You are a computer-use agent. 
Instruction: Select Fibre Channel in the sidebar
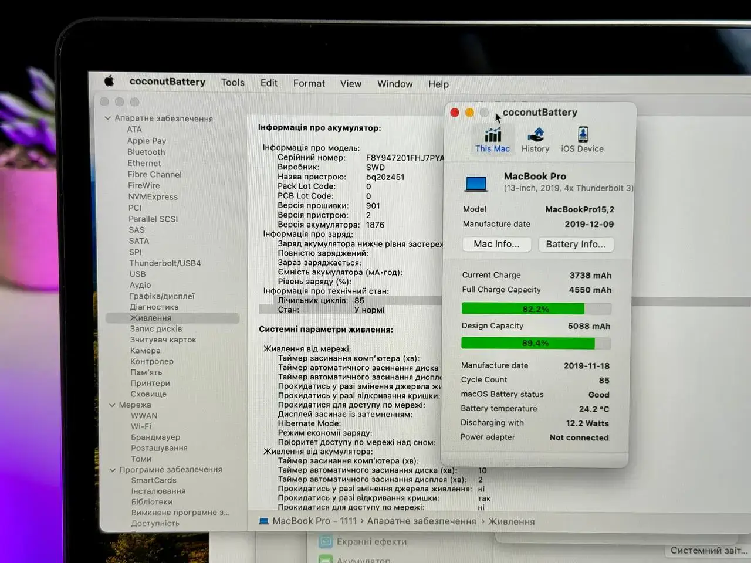point(155,174)
